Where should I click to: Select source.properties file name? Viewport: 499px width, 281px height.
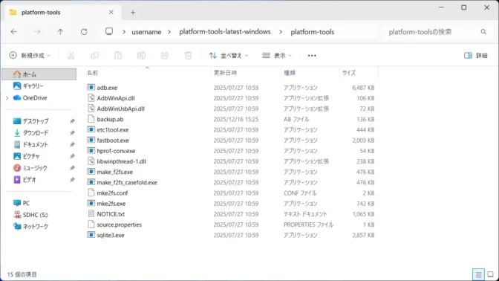click(120, 225)
